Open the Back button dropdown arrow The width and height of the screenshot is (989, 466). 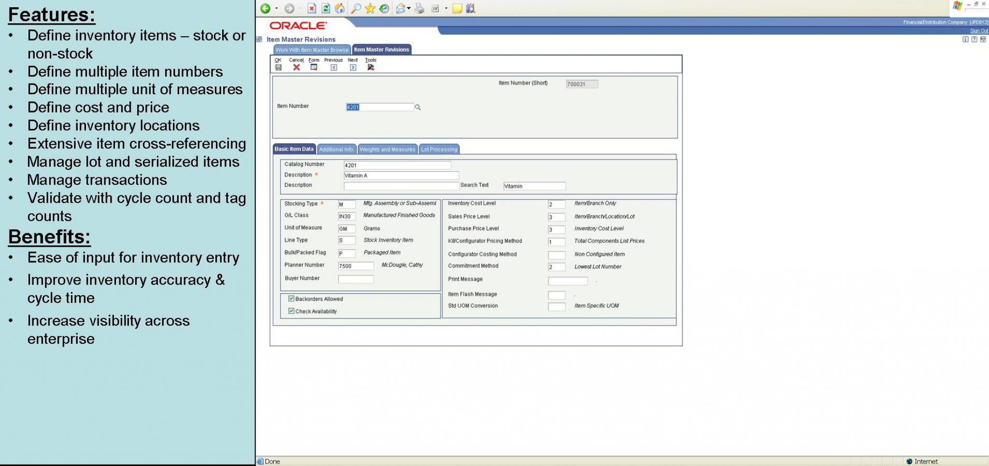(x=276, y=8)
